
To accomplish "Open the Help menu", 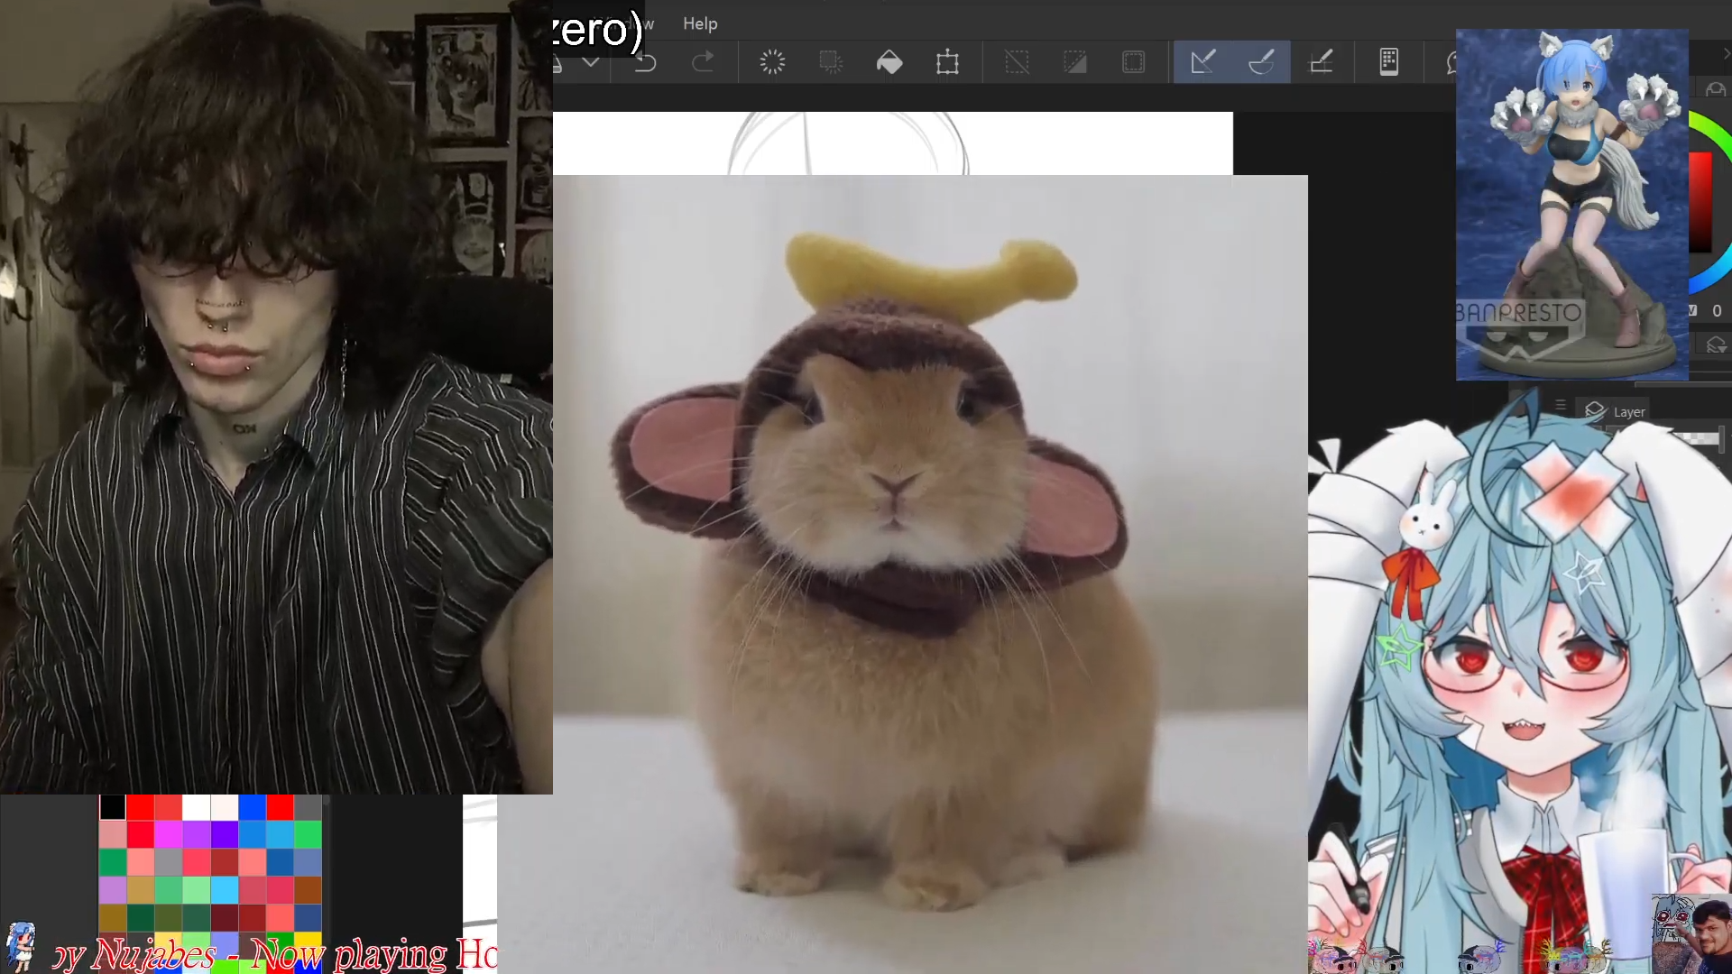I will tap(700, 24).
